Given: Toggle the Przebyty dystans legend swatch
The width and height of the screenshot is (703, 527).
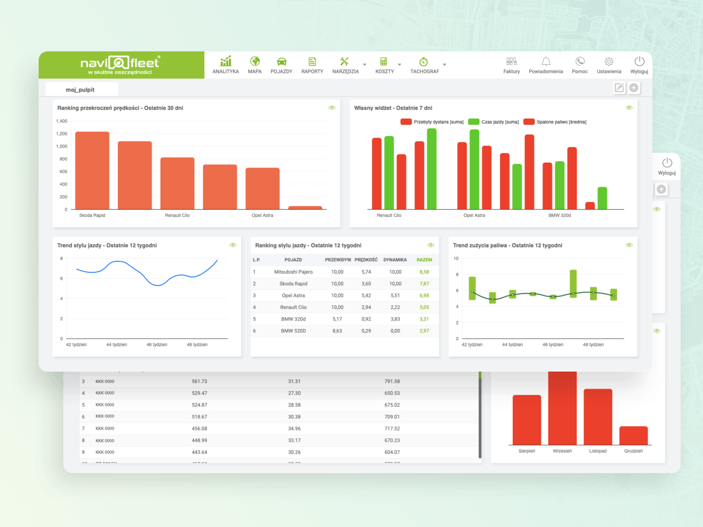Looking at the screenshot, I should 406,122.
